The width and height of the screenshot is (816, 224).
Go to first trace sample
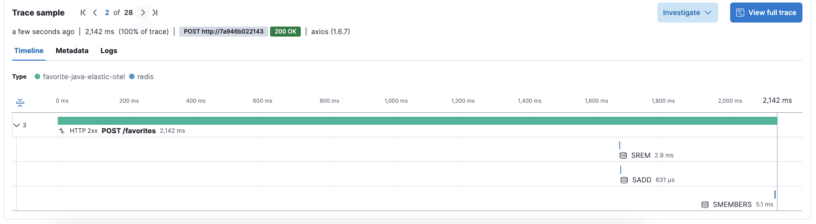pos(83,13)
